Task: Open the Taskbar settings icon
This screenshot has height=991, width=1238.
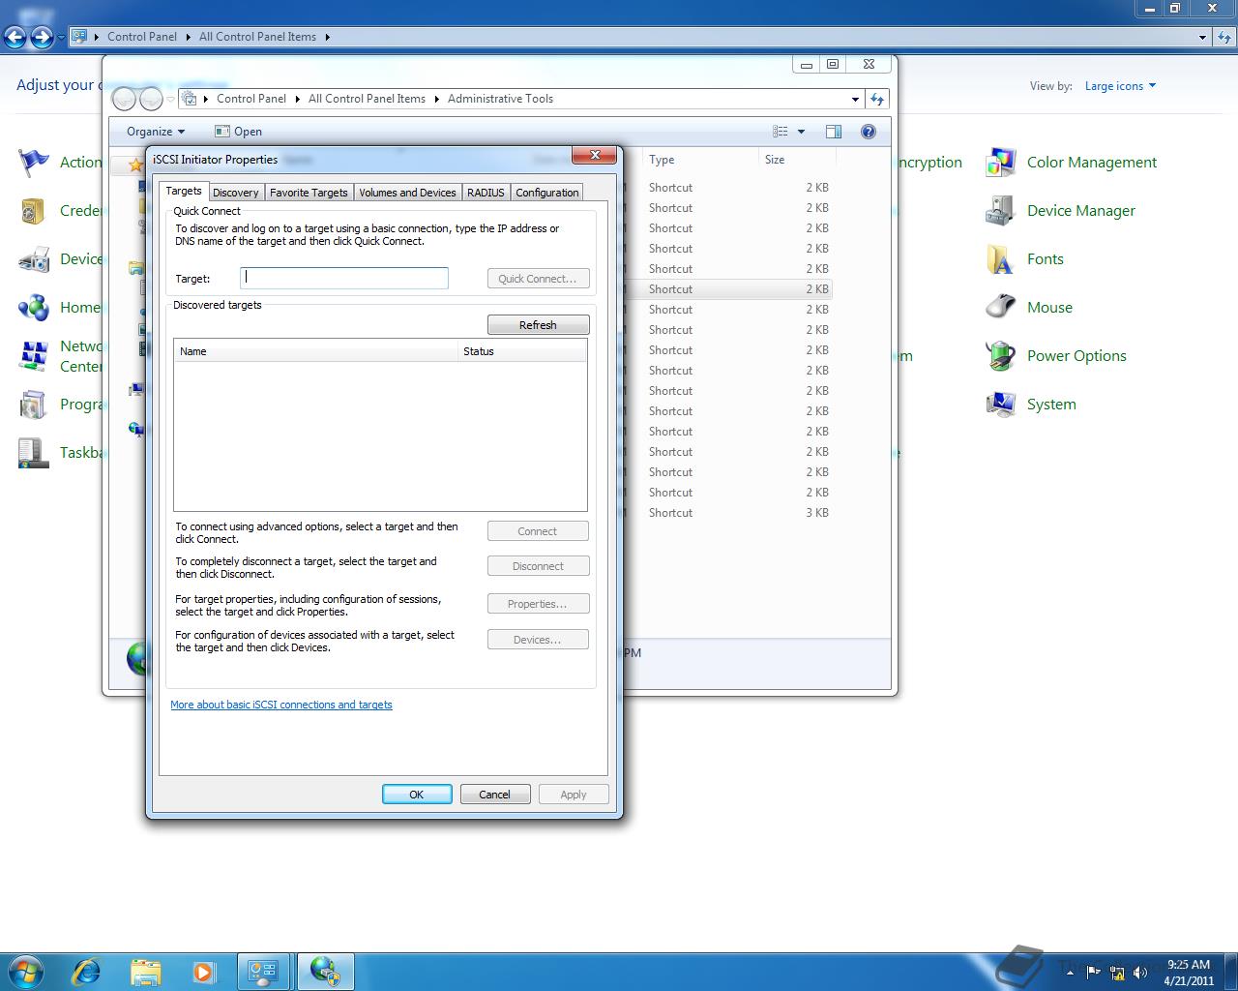Action: [34, 453]
